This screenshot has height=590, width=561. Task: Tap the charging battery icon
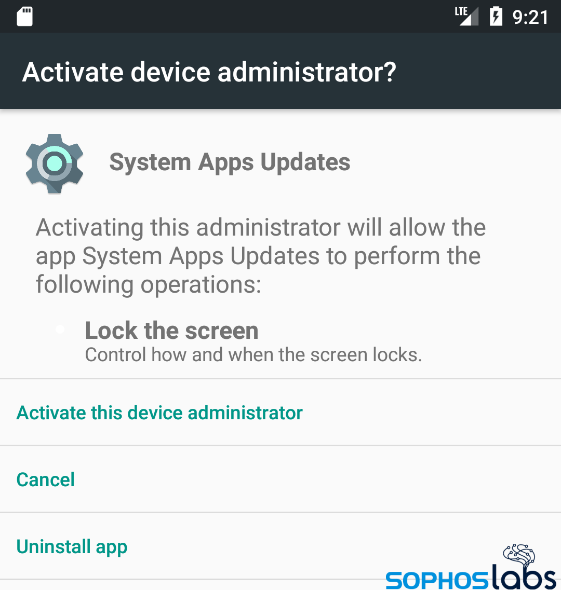point(496,17)
